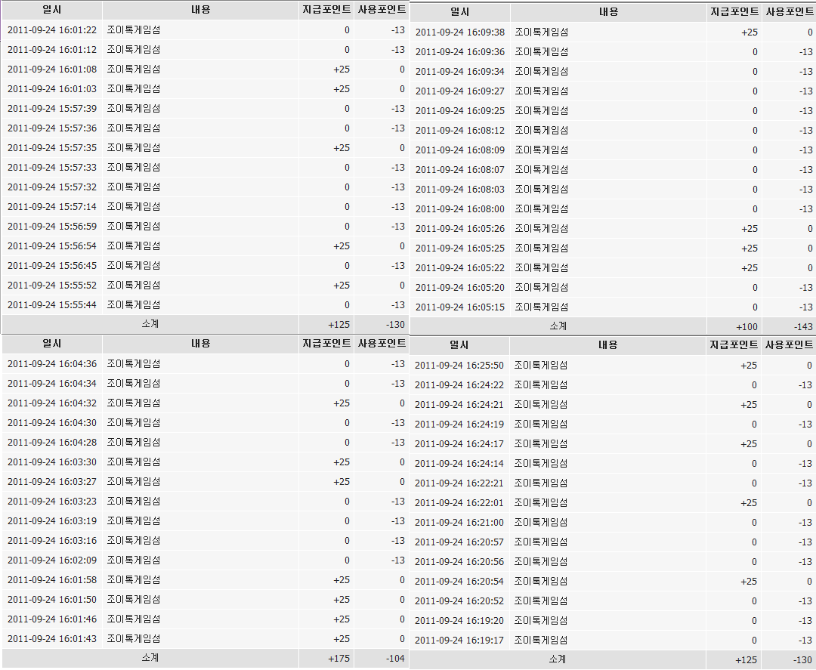Click the 2011-09-24 16:05:26 timestamp
Screen dimensions: 816x670
point(460,229)
